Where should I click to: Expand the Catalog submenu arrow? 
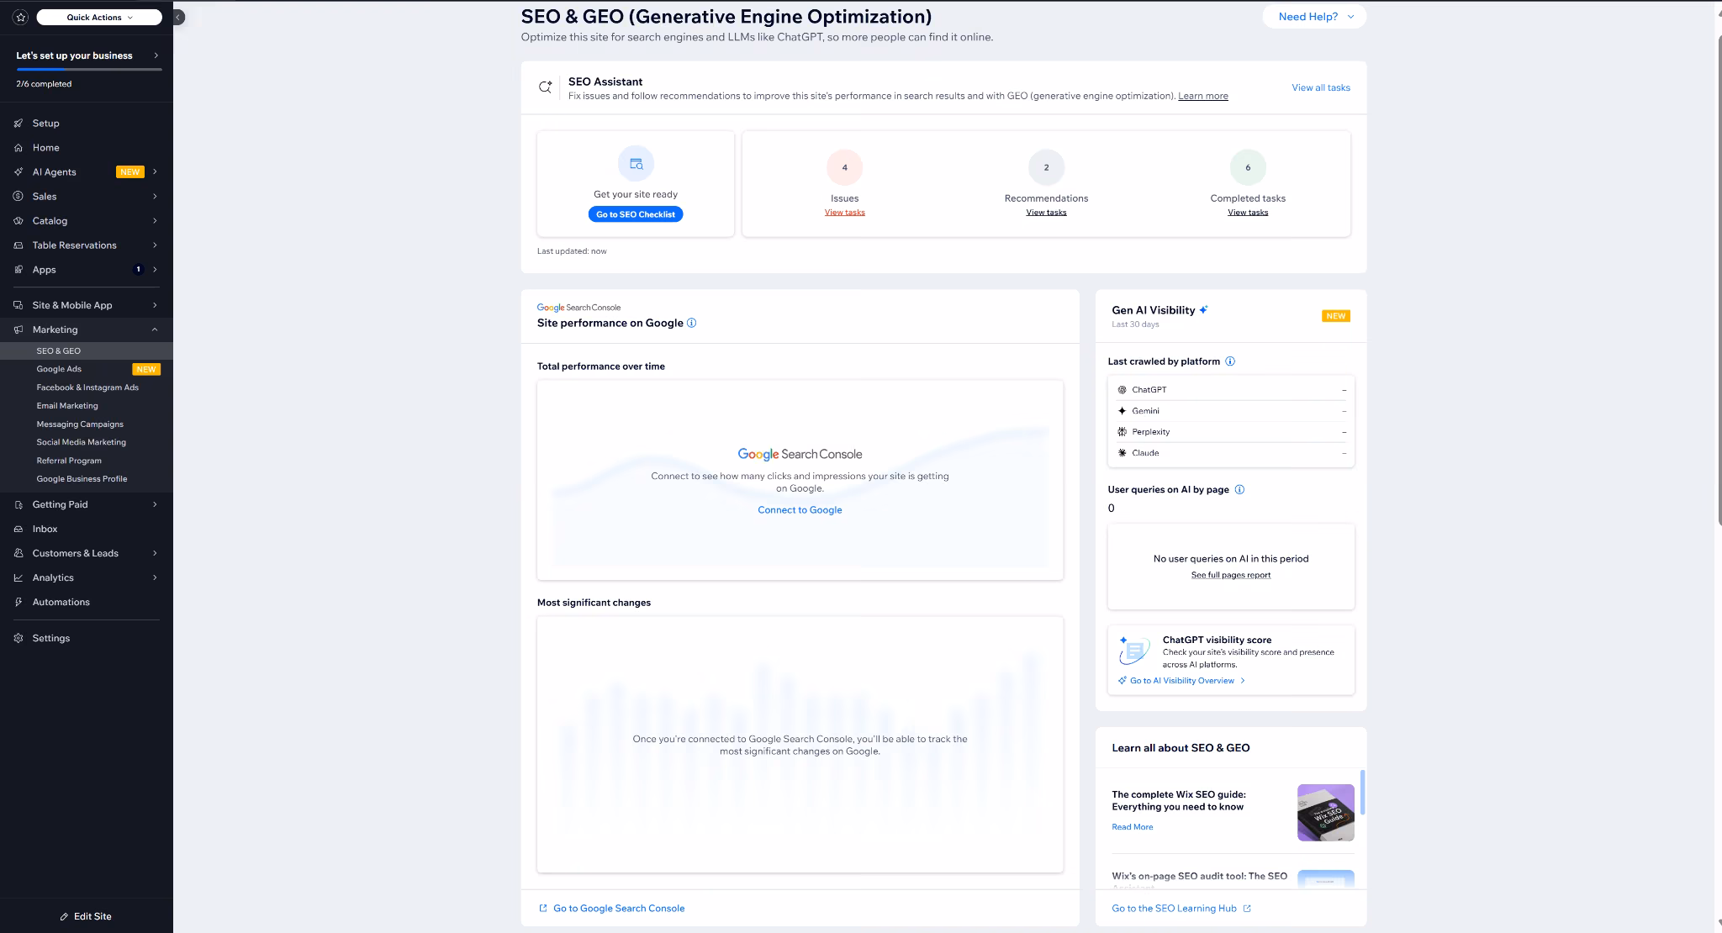click(x=155, y=220)
